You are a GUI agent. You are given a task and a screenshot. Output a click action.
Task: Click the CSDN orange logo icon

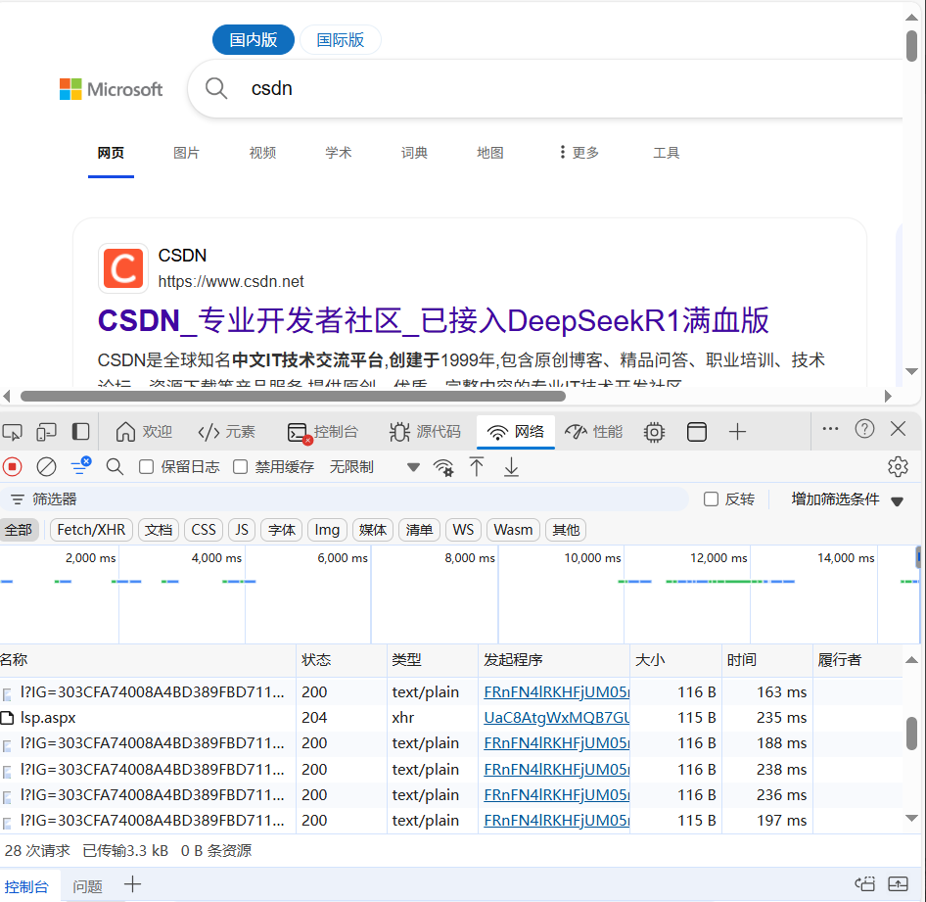(x=122, y=268)
